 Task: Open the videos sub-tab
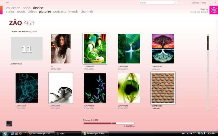tap(32, 11)
